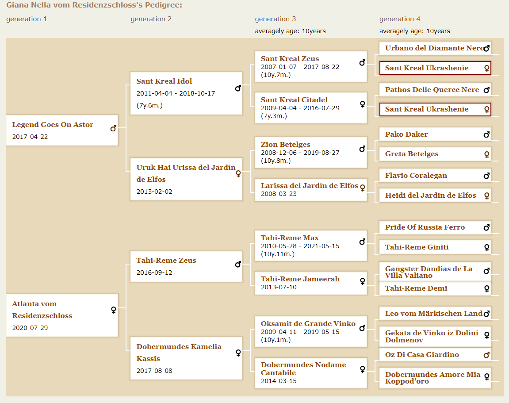Image resolution: width=509 pixels, height=403 pixels.
Task: Click female symbol beside Tahi-Reme Jameerah
Action: [x=362, y=281]
